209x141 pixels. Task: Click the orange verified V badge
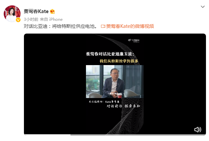click(18, 20)
